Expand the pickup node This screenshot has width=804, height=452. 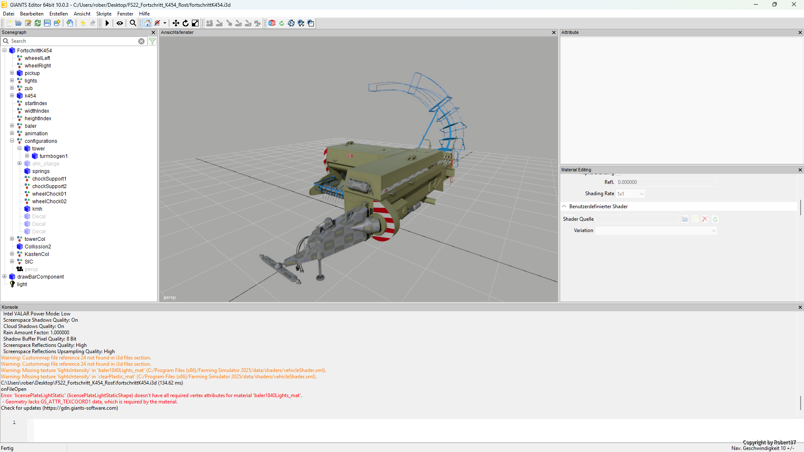(x=12, y=73)
